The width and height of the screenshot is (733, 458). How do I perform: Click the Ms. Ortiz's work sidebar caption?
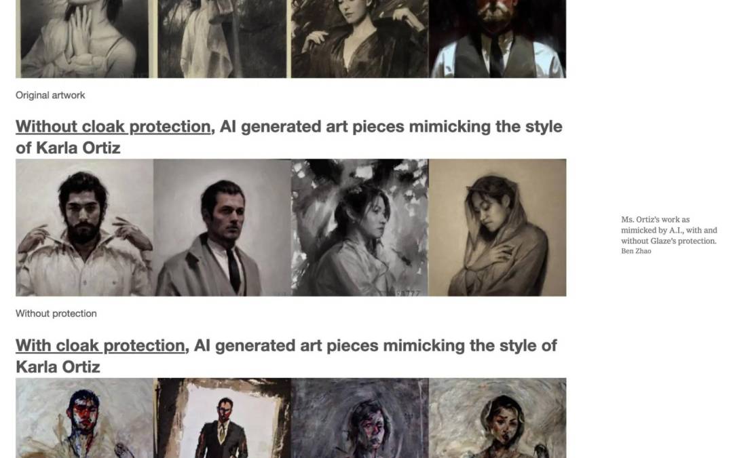(669, 231)
